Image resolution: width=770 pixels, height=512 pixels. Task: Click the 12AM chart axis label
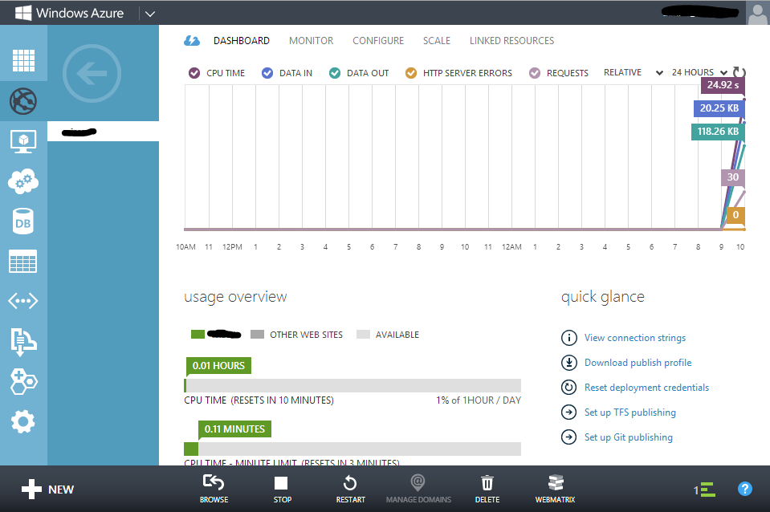(x=511, y=247)
